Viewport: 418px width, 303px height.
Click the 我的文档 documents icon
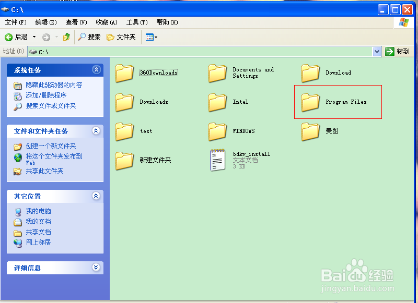(x=18, y=222)
